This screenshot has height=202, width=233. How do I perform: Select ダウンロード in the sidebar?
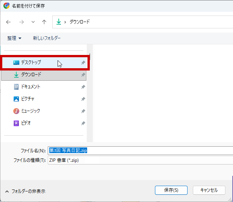44,75
